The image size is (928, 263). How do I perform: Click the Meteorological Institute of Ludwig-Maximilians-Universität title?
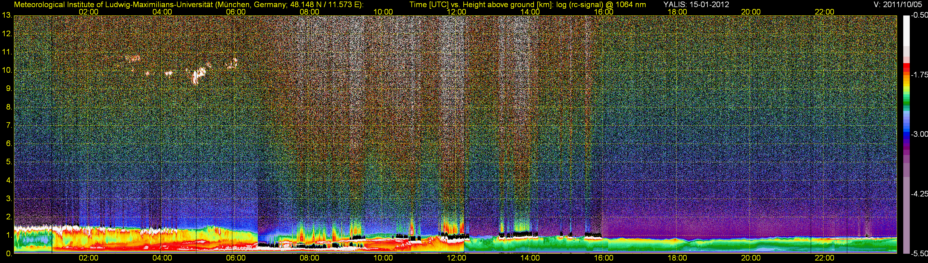pyautogui.click(x=114, y=5)
